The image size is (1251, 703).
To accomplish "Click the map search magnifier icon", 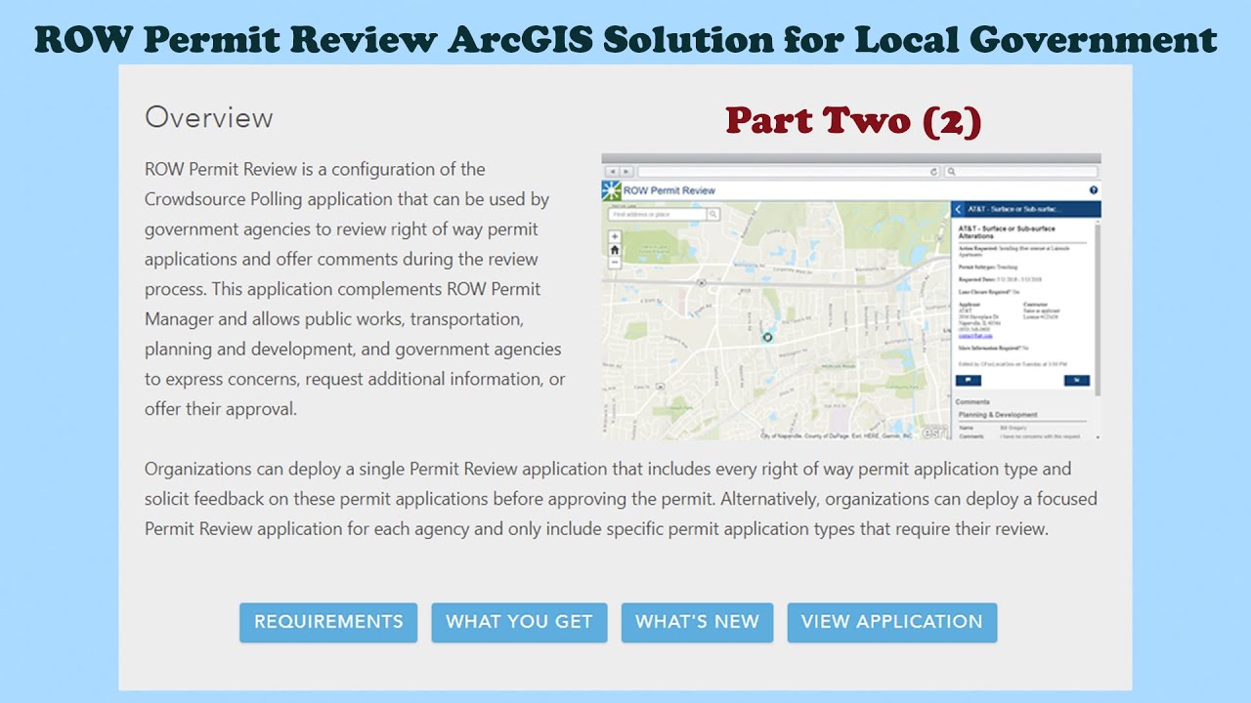I will [x=712, y=214].
